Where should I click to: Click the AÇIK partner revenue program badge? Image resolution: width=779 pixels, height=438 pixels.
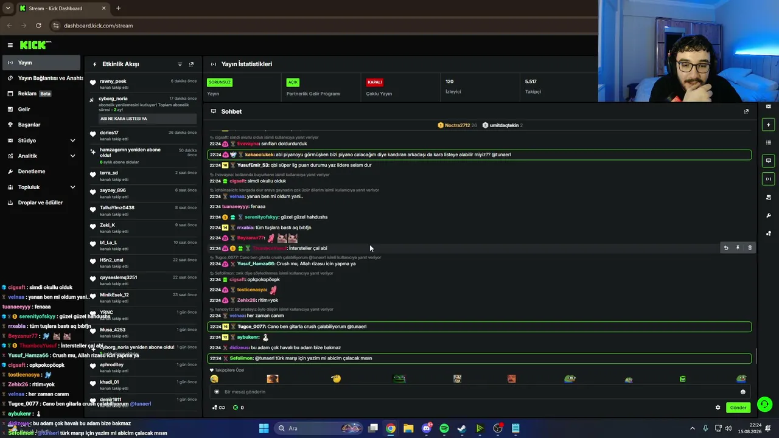coord(293,82)
